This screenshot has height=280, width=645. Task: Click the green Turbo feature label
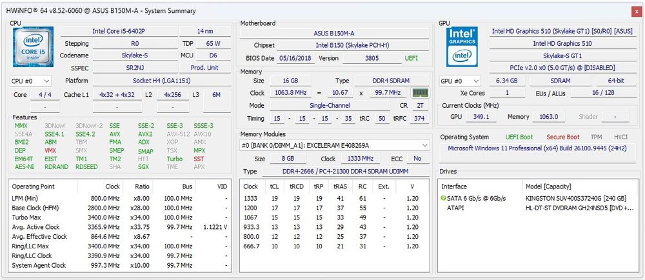pos(174,159)
